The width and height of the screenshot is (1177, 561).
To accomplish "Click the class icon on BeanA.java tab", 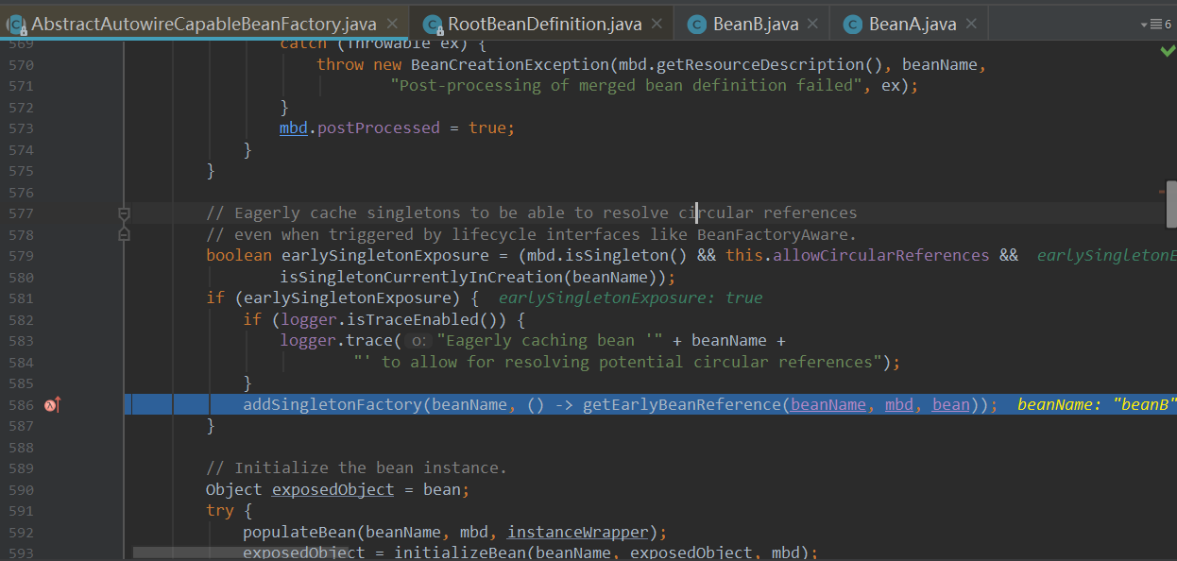I will [853, 25].
